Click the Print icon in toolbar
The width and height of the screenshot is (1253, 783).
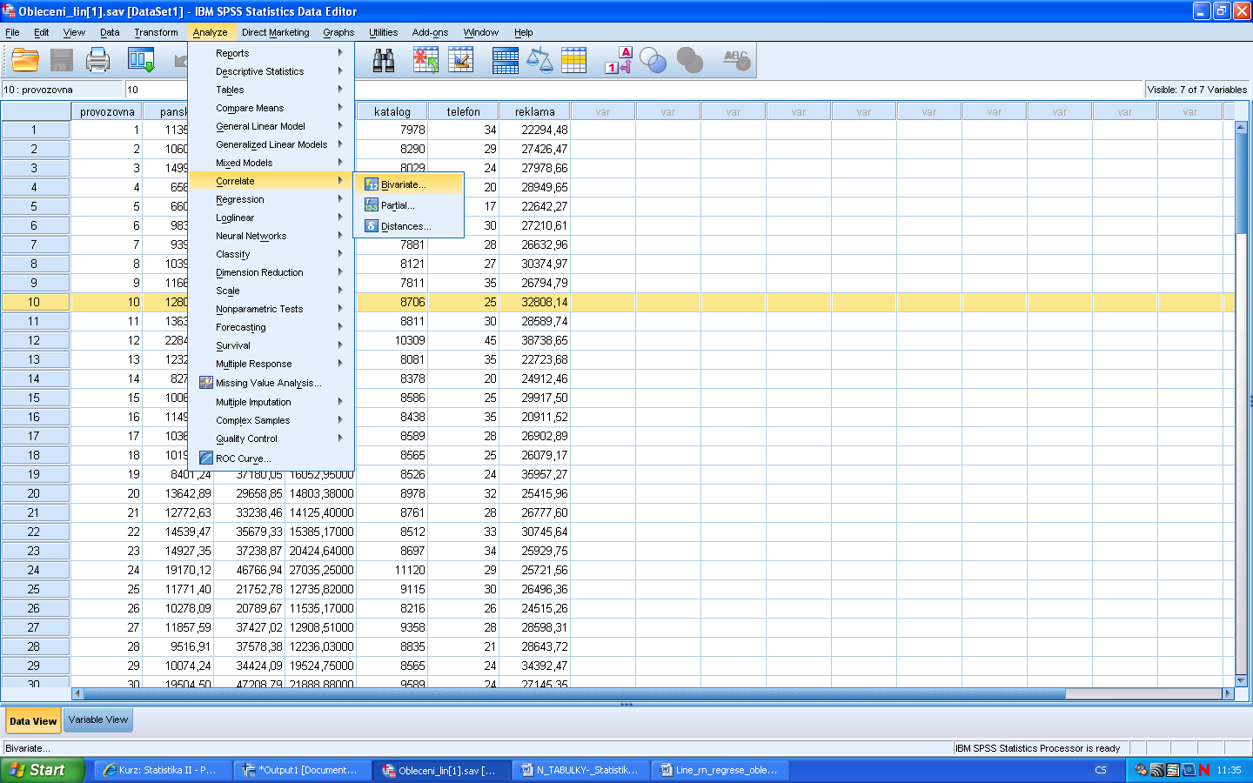(x=98, y=60)
